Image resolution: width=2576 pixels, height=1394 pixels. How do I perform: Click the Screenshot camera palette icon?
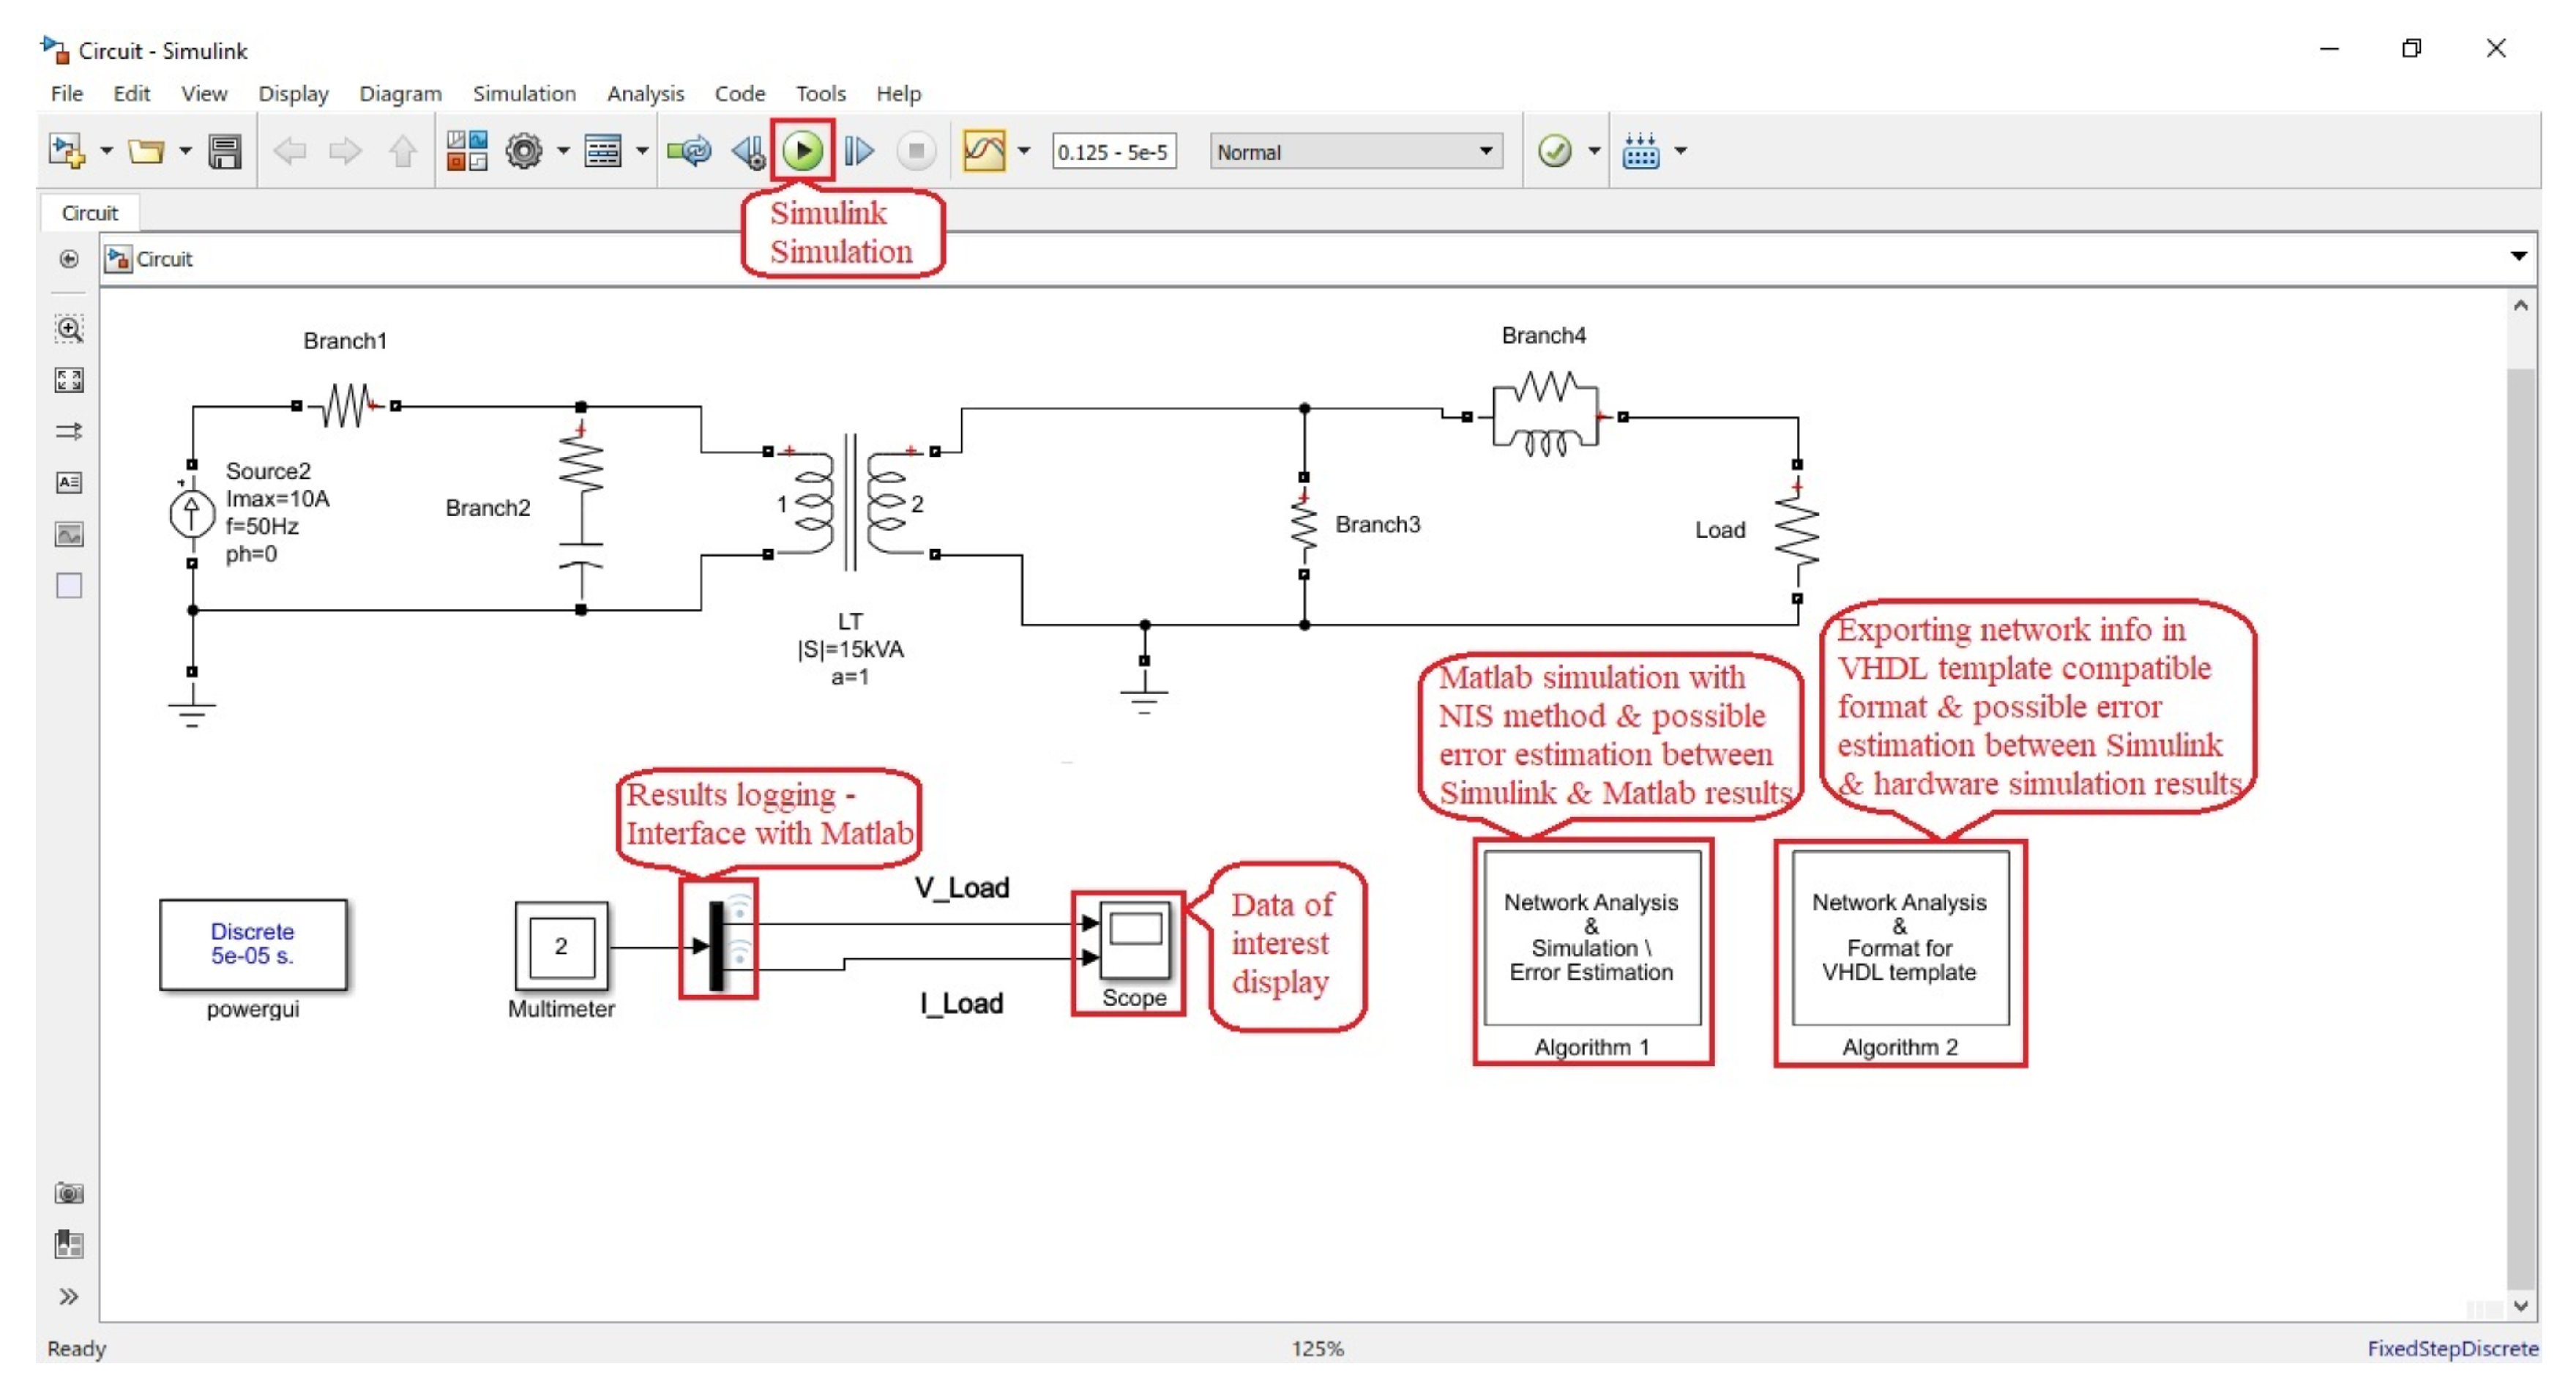[69, 1194]
